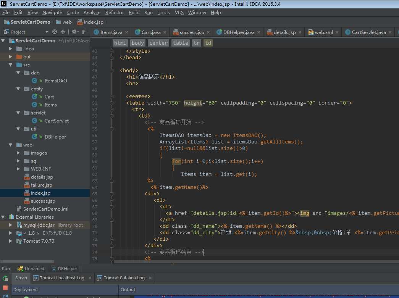Click the scroll from source target icon
The height and width of the screenshot is (298, 399).
[x=55, y=32]
